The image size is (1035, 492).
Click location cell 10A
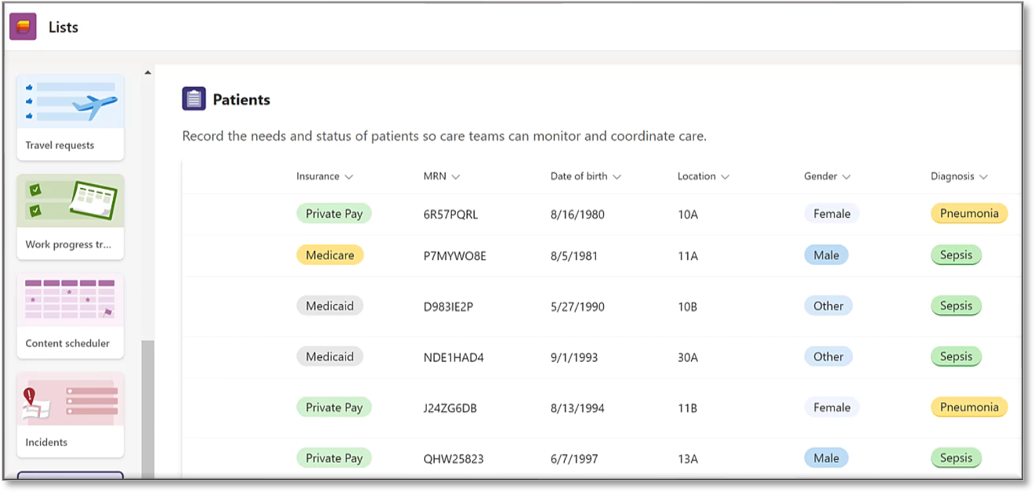[x=688, y=214]
